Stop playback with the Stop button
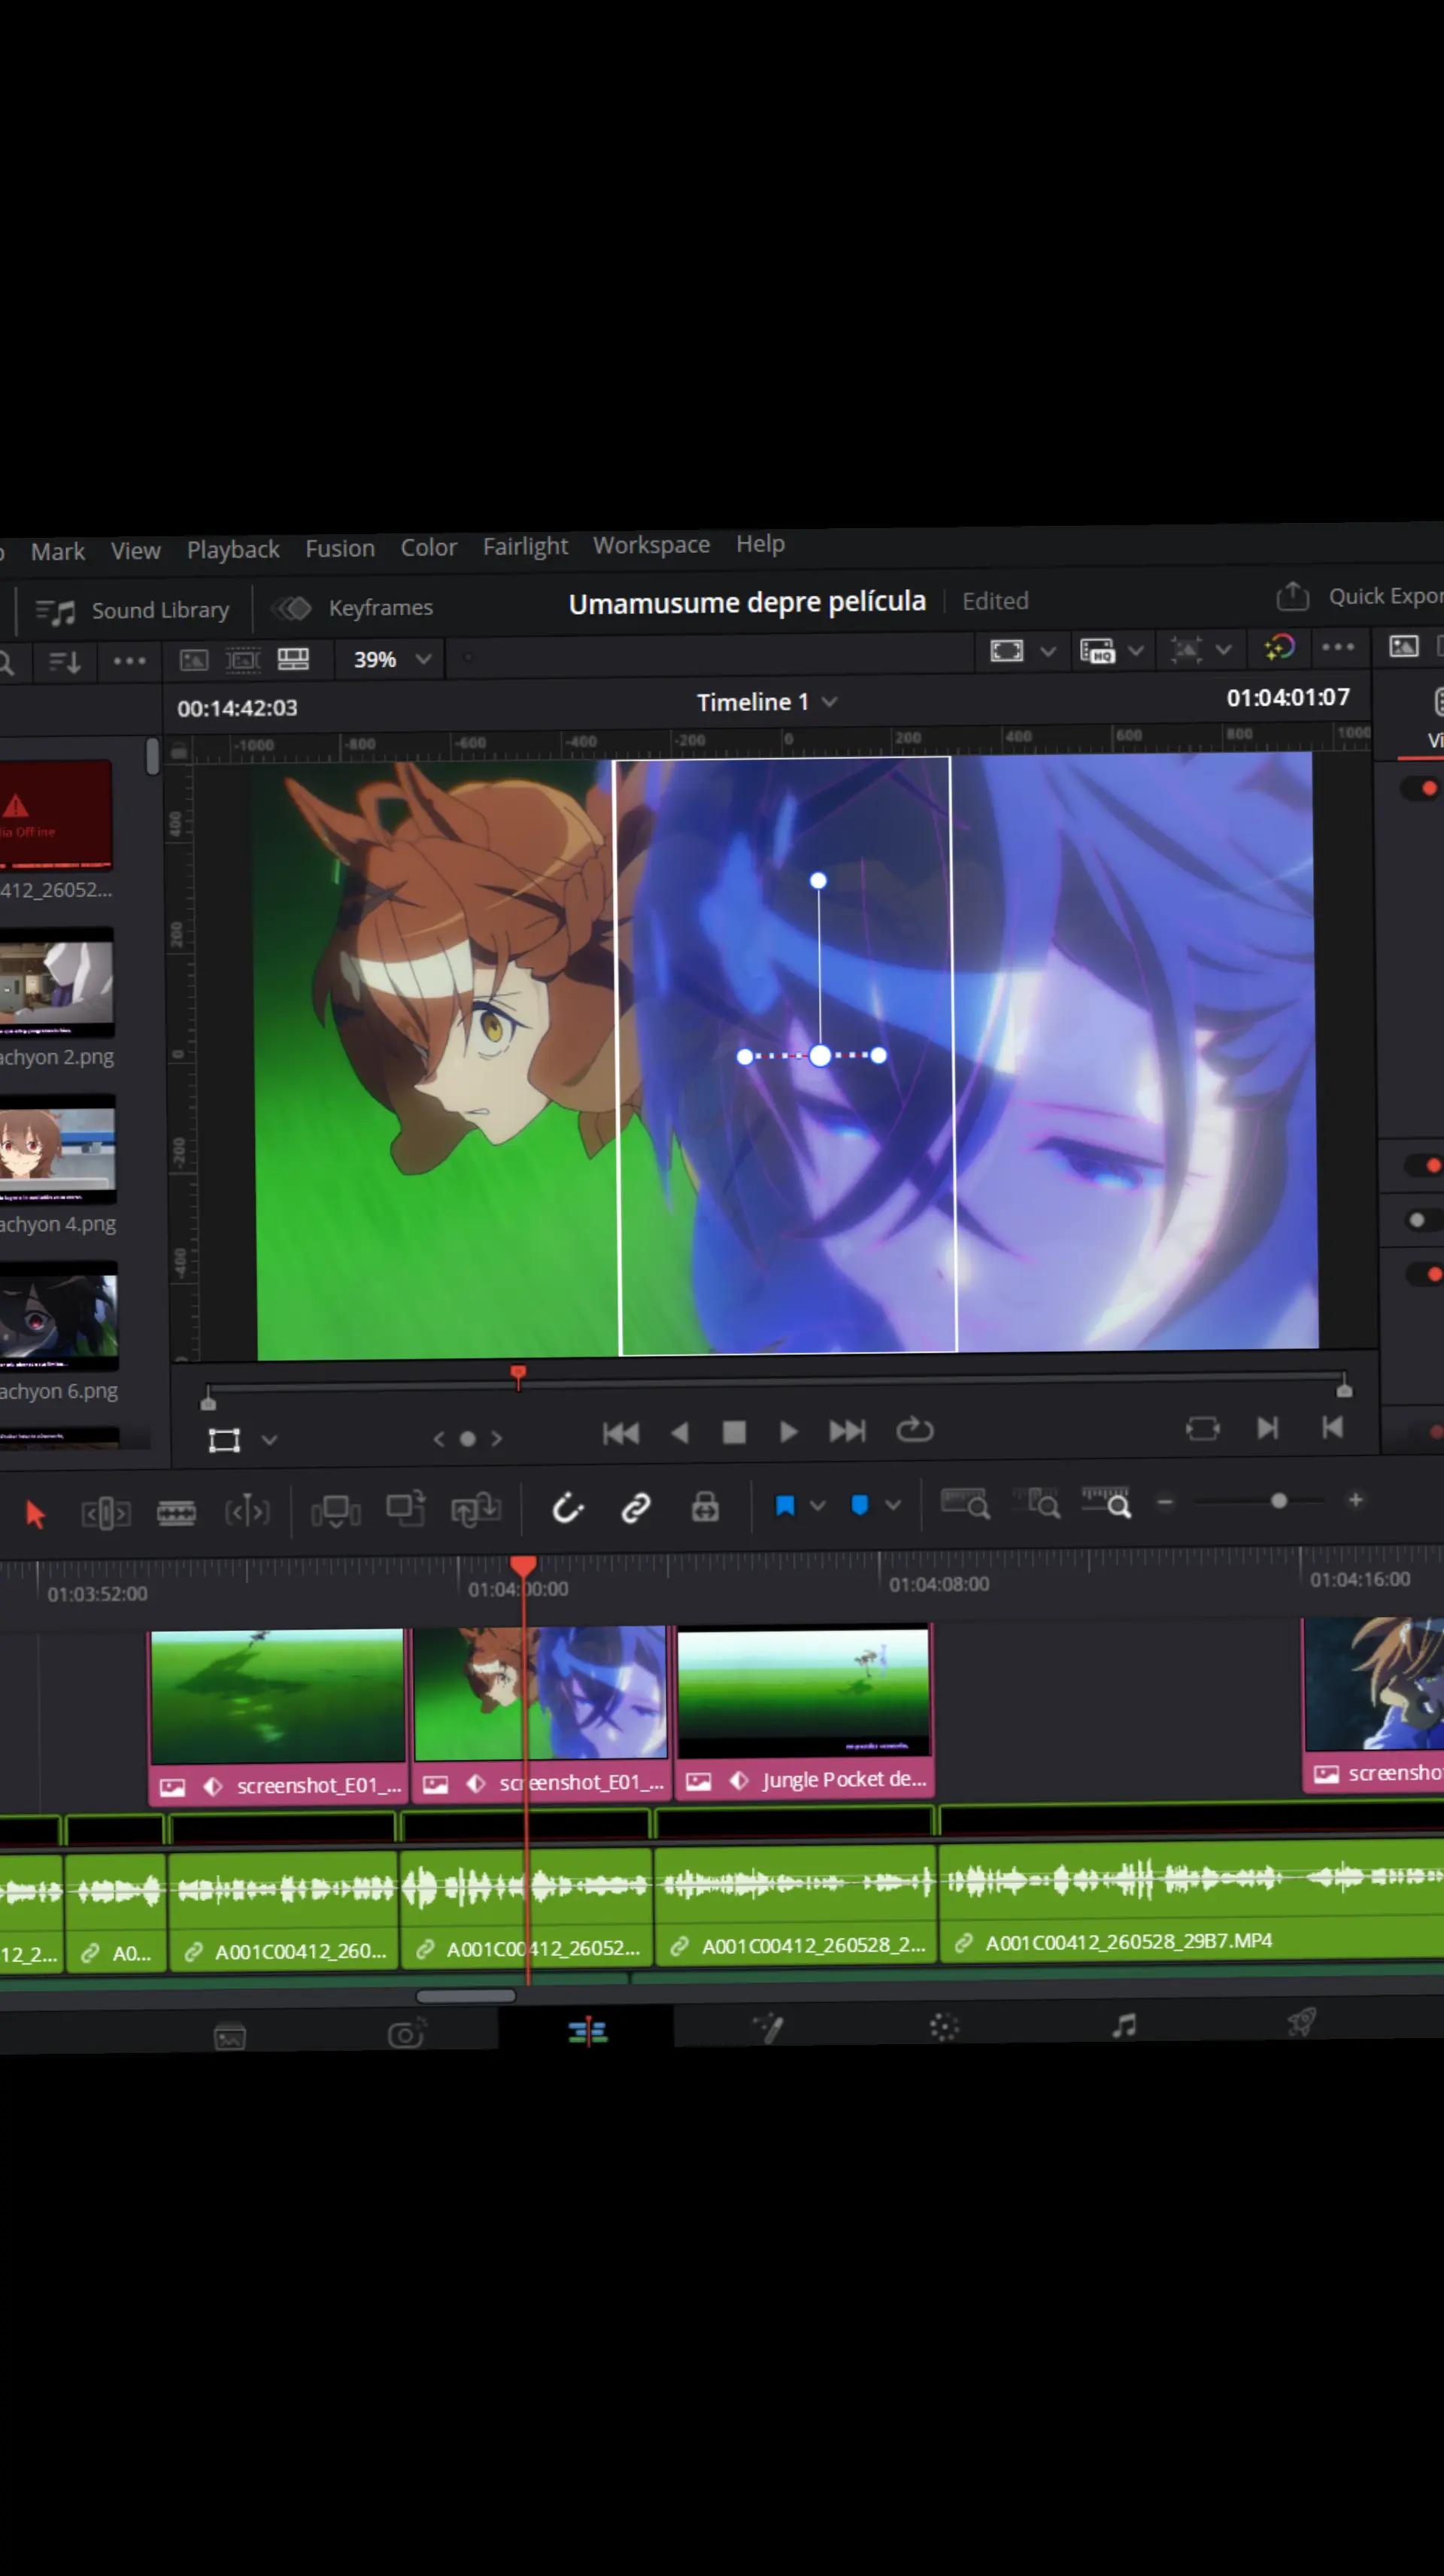This screenshot has height=2576, width=1444. [734, 1433]
